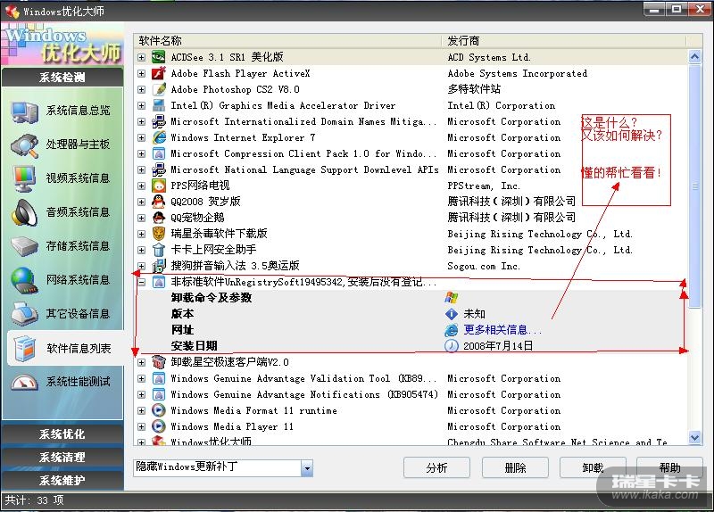Expand the Windows Internet Explorer 7 entry
Image resolution: width=714 pixels, height=512 pixels.
142,137
